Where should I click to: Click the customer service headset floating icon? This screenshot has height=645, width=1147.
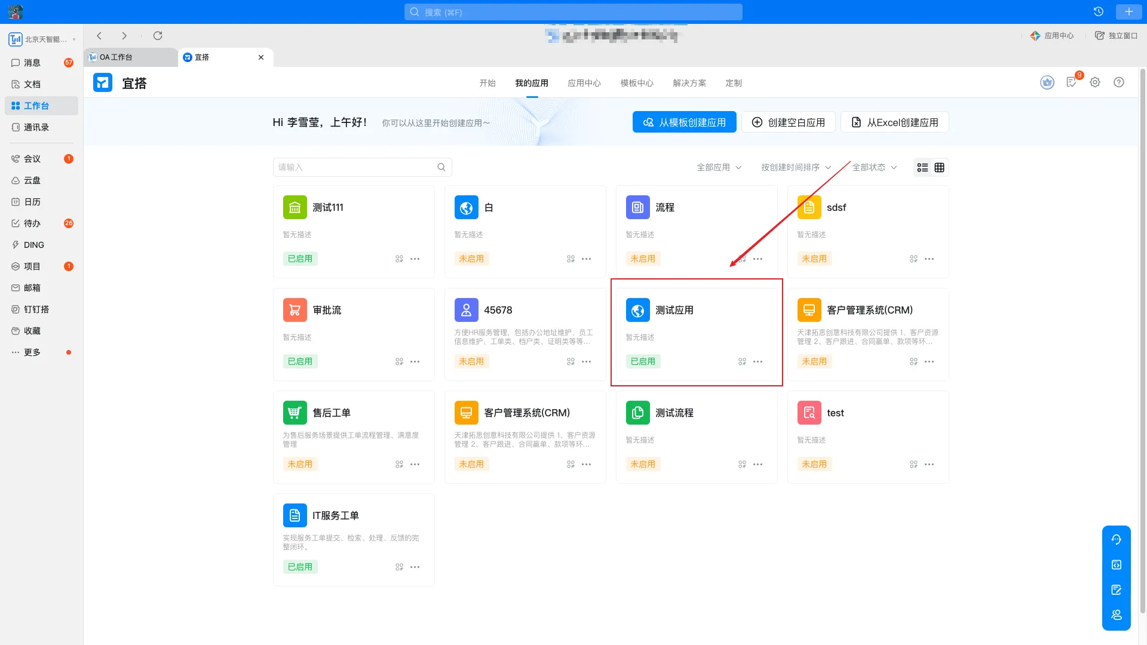coord(1116,540)
